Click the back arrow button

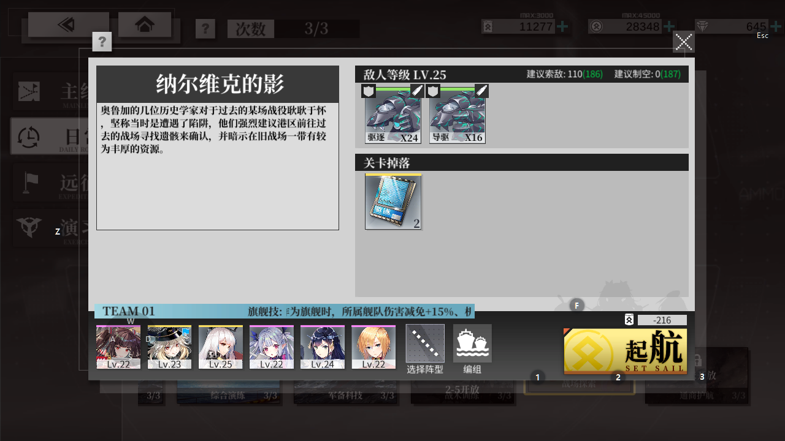69,24
